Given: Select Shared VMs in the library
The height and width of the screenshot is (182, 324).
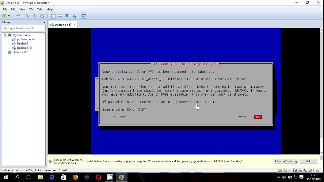Looking at the screenshot, I should tap(20, 52).
